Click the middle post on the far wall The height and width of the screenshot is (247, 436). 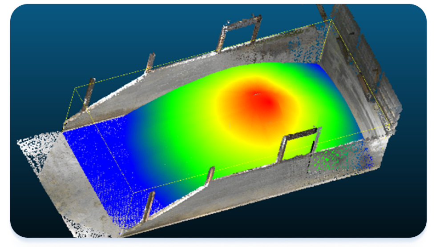(150, 63)
